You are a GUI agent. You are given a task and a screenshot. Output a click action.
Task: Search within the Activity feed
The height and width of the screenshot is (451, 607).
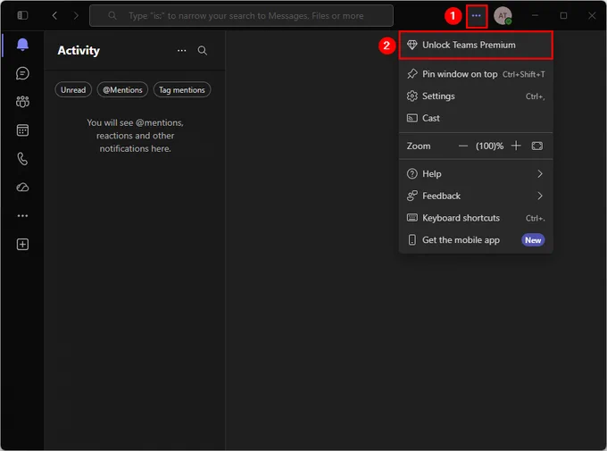click(x=203, y=50)
